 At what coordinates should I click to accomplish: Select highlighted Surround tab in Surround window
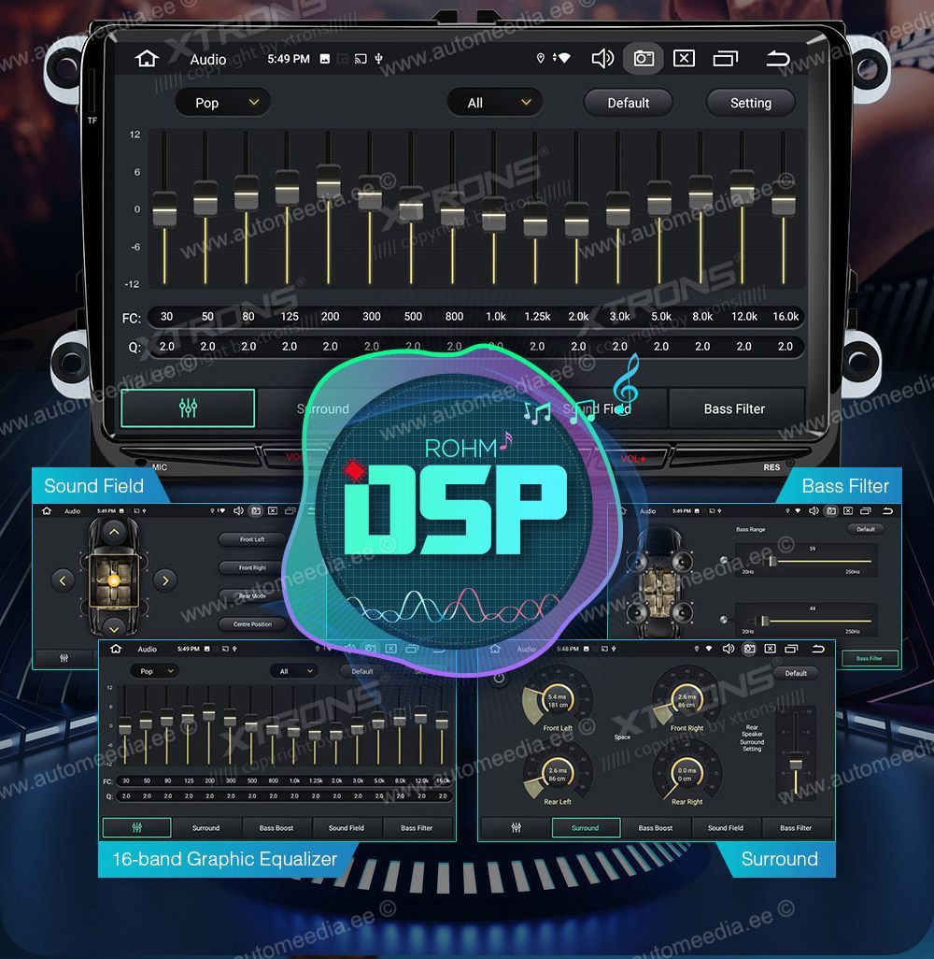point(586,827)
